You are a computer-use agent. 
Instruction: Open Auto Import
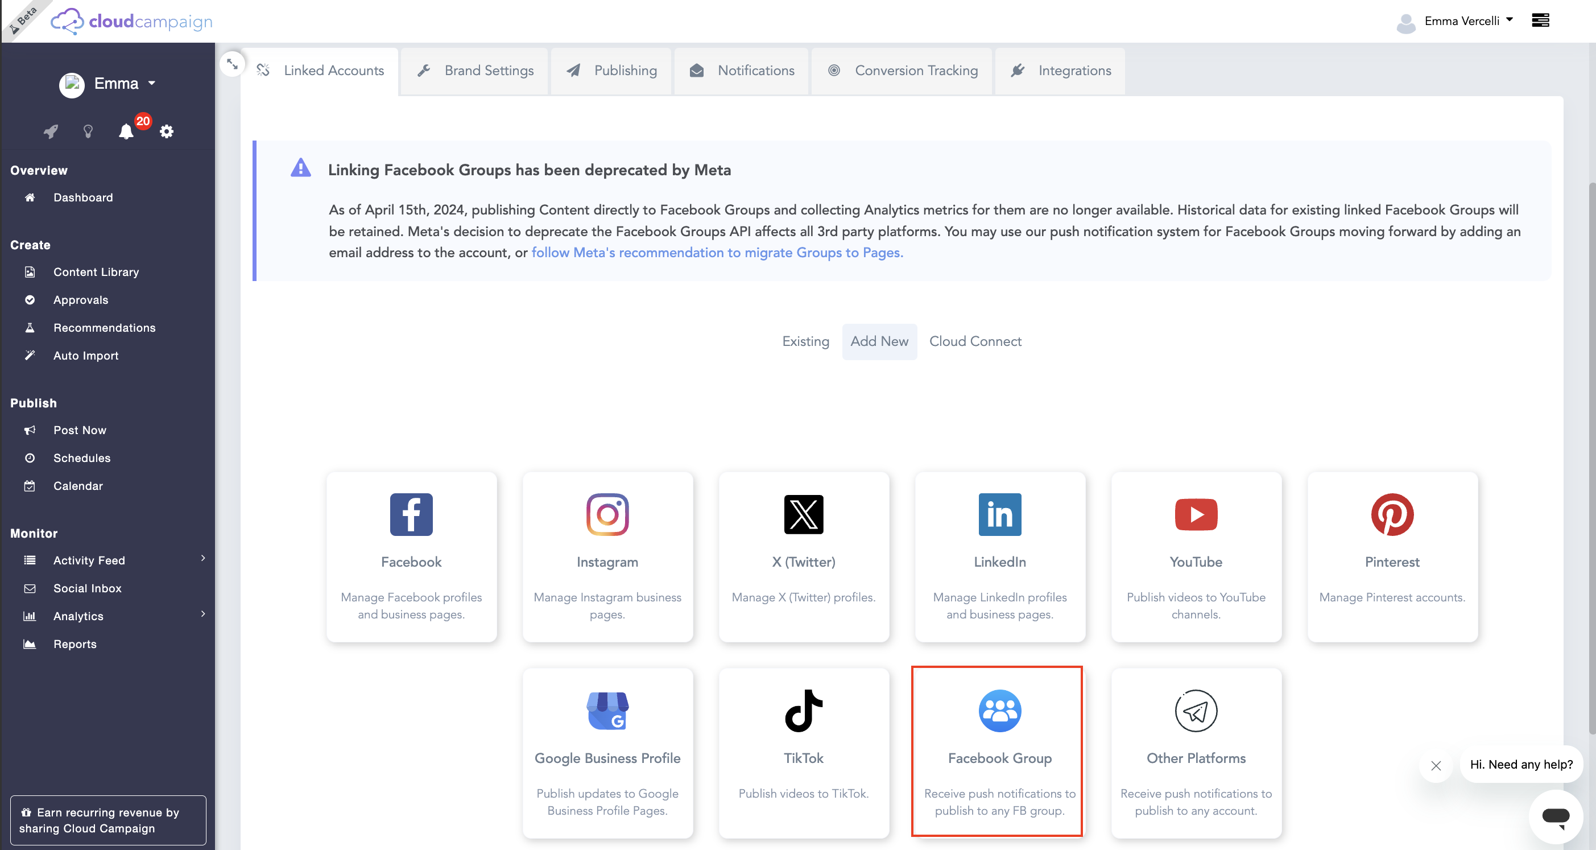[x=85, y=356]
